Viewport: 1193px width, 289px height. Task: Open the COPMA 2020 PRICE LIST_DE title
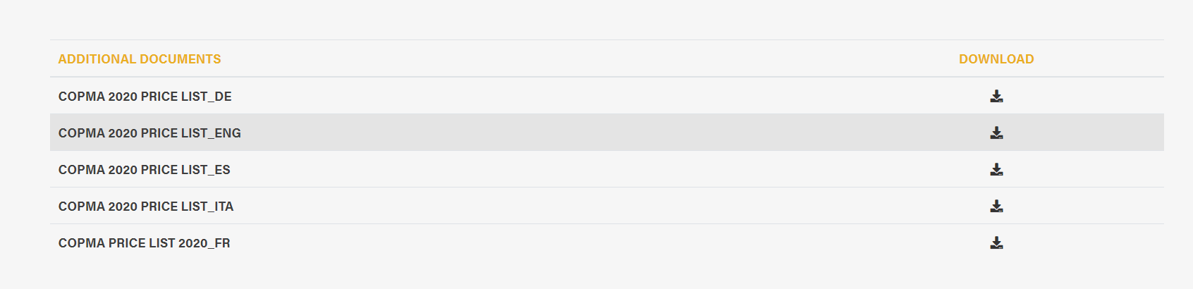[x=145, y=97]
